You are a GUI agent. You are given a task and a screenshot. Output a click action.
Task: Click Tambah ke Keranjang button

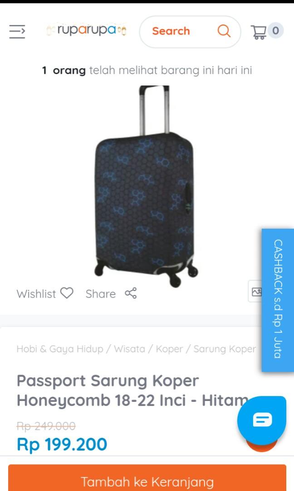(x=147, y=478)
